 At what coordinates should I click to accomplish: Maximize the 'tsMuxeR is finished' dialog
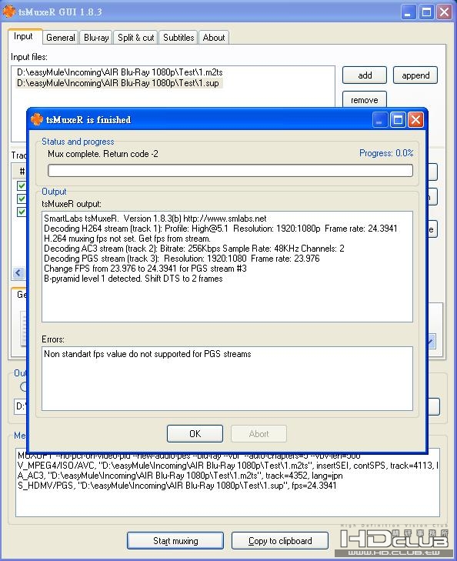pyautogui.click(x=398, y=119)
